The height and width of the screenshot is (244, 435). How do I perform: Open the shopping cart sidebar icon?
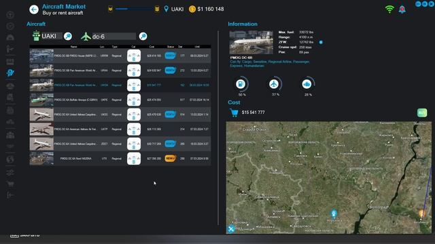pyautogui.click(x=10, y=184)
